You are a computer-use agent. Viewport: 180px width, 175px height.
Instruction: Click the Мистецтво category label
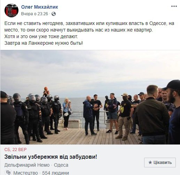pyautogui.click(x=25, y=173)
